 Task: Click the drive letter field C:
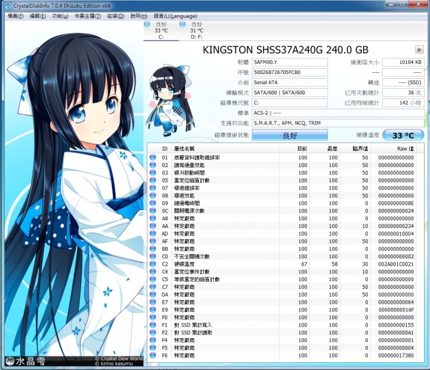[x=290, y=103]
